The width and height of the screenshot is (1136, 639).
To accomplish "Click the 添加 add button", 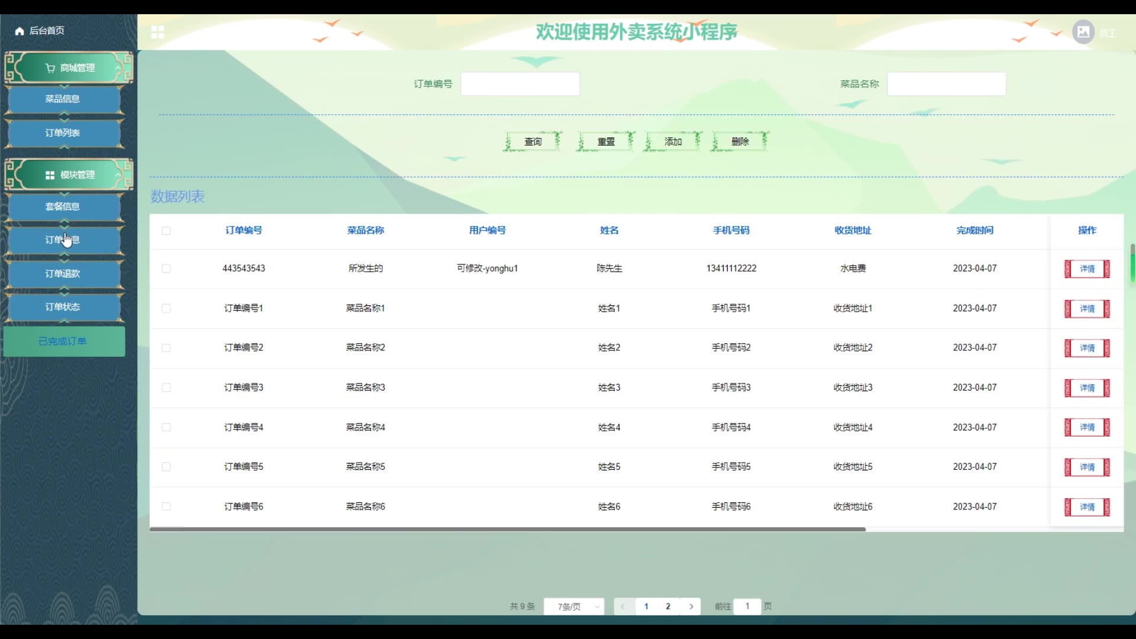I will [673, 141].
